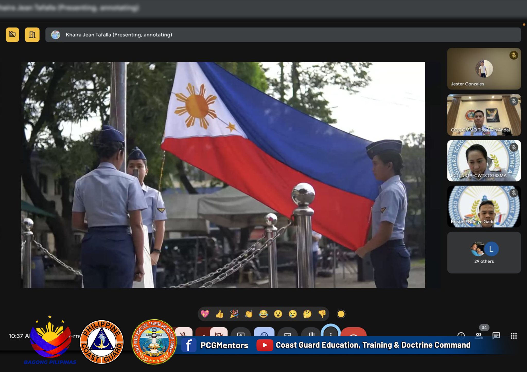Select Khaira Jean Tafalla presenting label
The height and width of the screenshot is (372, 527).
119,35
